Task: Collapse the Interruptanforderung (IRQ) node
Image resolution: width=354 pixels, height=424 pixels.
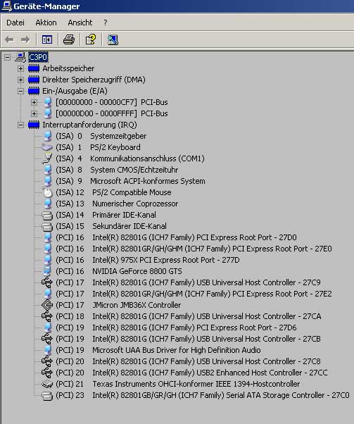Action: coord(20,125)
